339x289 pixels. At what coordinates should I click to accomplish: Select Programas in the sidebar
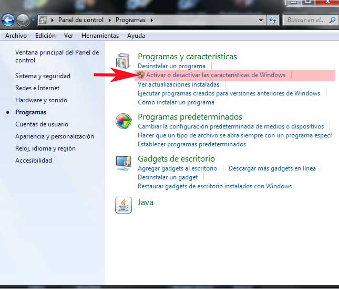coord(30,112)
